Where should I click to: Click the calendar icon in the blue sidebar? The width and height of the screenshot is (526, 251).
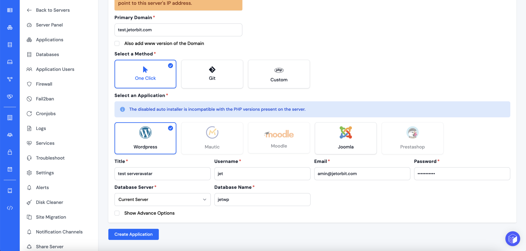(x=10, y=169)
